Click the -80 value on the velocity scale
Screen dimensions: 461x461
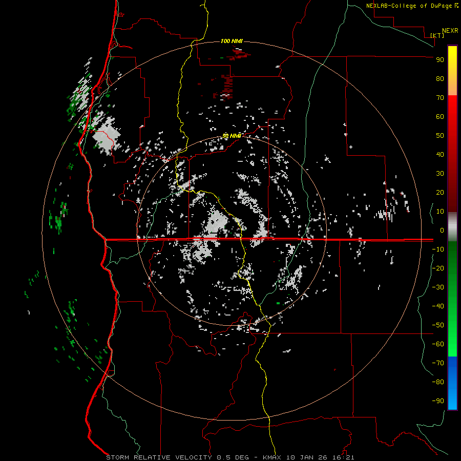coord(438,382)
